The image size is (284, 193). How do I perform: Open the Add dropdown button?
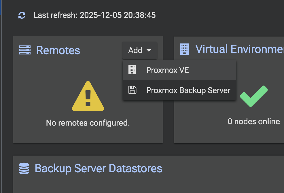coord(139,50)
